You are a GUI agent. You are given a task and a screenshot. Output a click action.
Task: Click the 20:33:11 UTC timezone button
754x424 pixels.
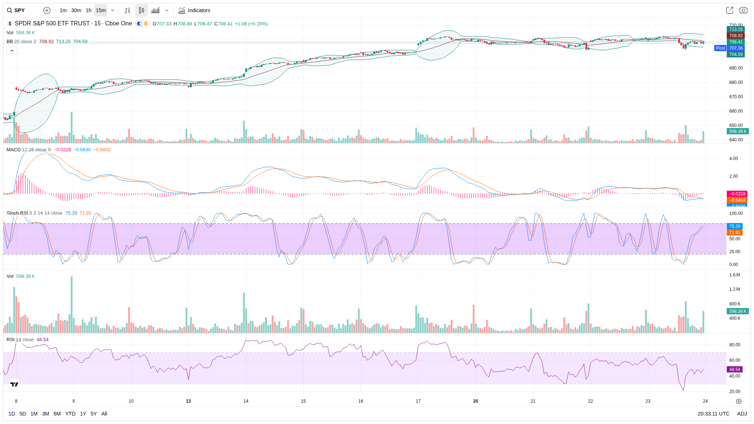pos(713,414)
